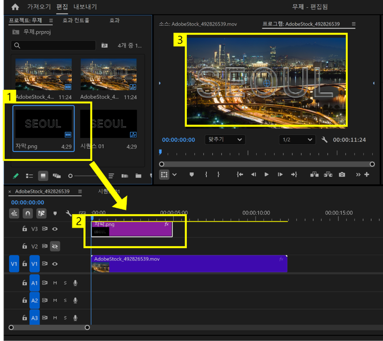The height and width of the screenshot is (341, 383).
Task: Switch to the 내보내기 tab
Action: [85, 7]
